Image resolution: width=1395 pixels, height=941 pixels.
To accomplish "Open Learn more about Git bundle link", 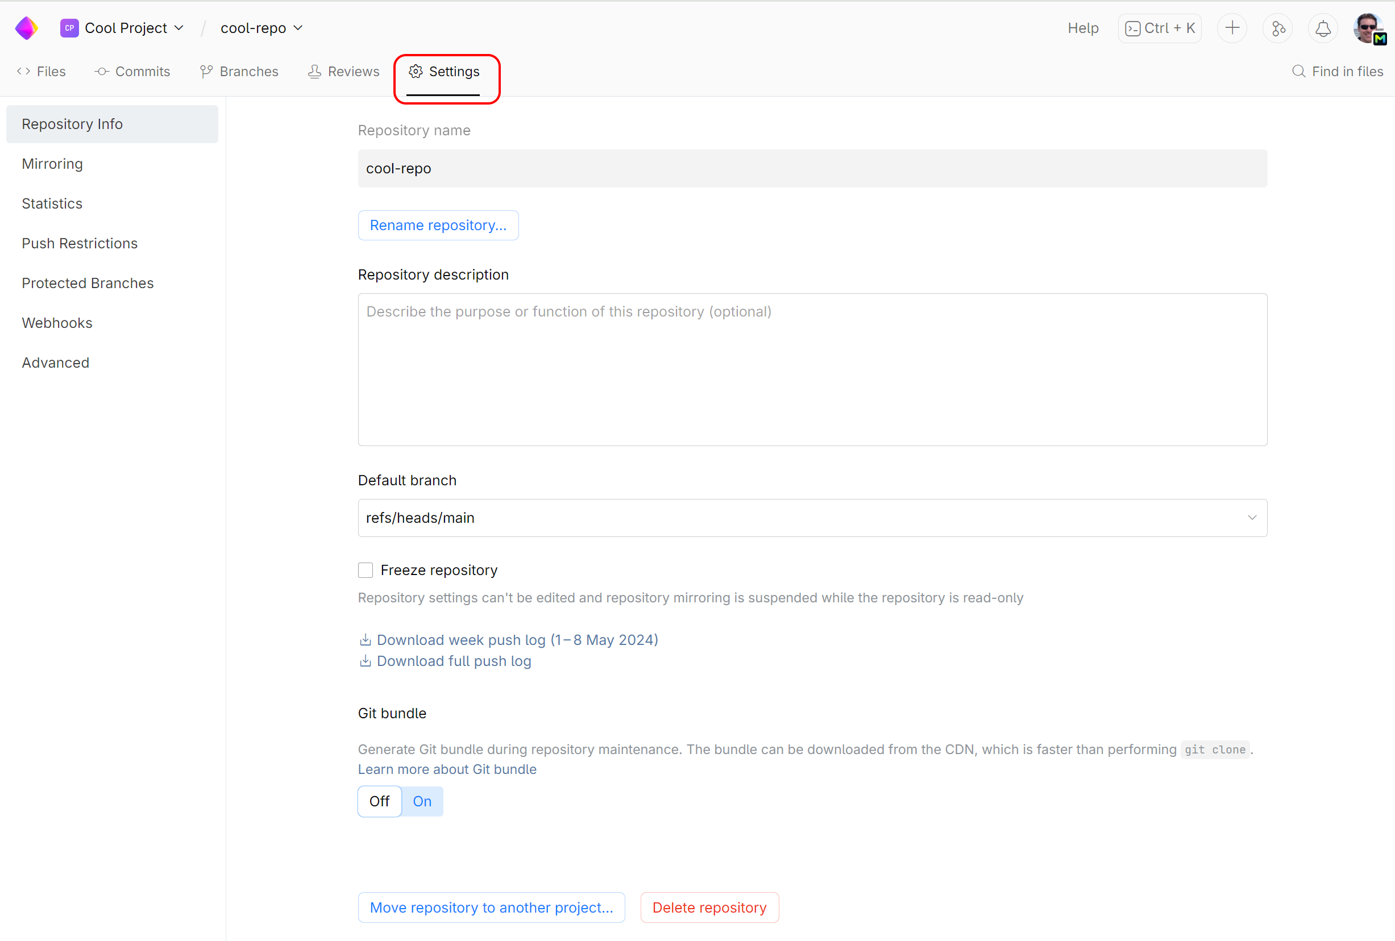I will pyautogui.click(x=447, y=769).
